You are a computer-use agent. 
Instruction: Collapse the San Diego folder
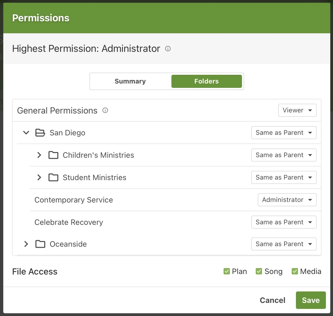pos(26,133)
